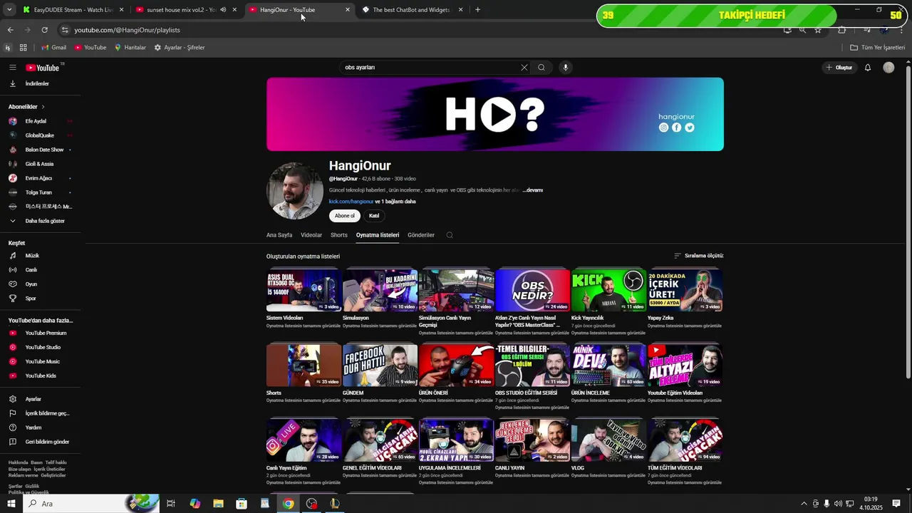This screenshot has width=912, height=513.
Task: Open Windows volume control in tray
Action: 838,504
